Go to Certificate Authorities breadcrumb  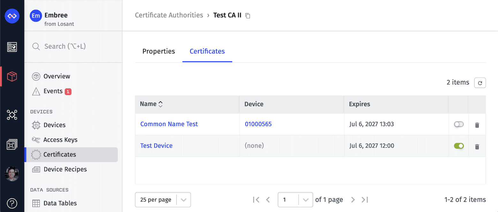click(169, 15)
